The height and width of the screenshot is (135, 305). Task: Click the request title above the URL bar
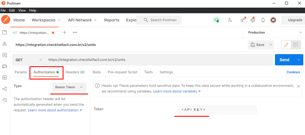(56, 45)
